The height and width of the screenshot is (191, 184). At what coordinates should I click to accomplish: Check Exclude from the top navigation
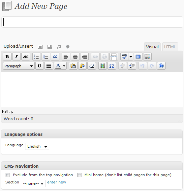point(8,175)
